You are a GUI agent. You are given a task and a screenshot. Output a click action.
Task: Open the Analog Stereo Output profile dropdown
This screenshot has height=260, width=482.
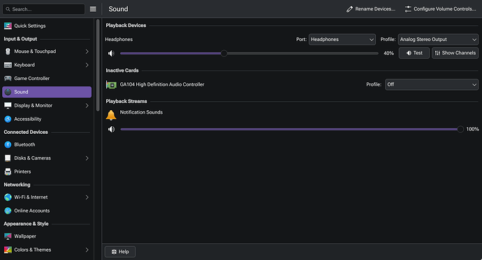pyautogui.click(x=438, y=40)
